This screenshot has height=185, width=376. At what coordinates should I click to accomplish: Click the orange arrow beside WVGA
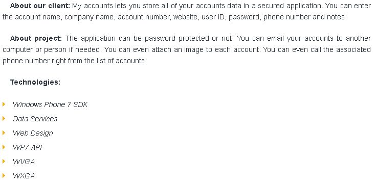pos(4,162)
